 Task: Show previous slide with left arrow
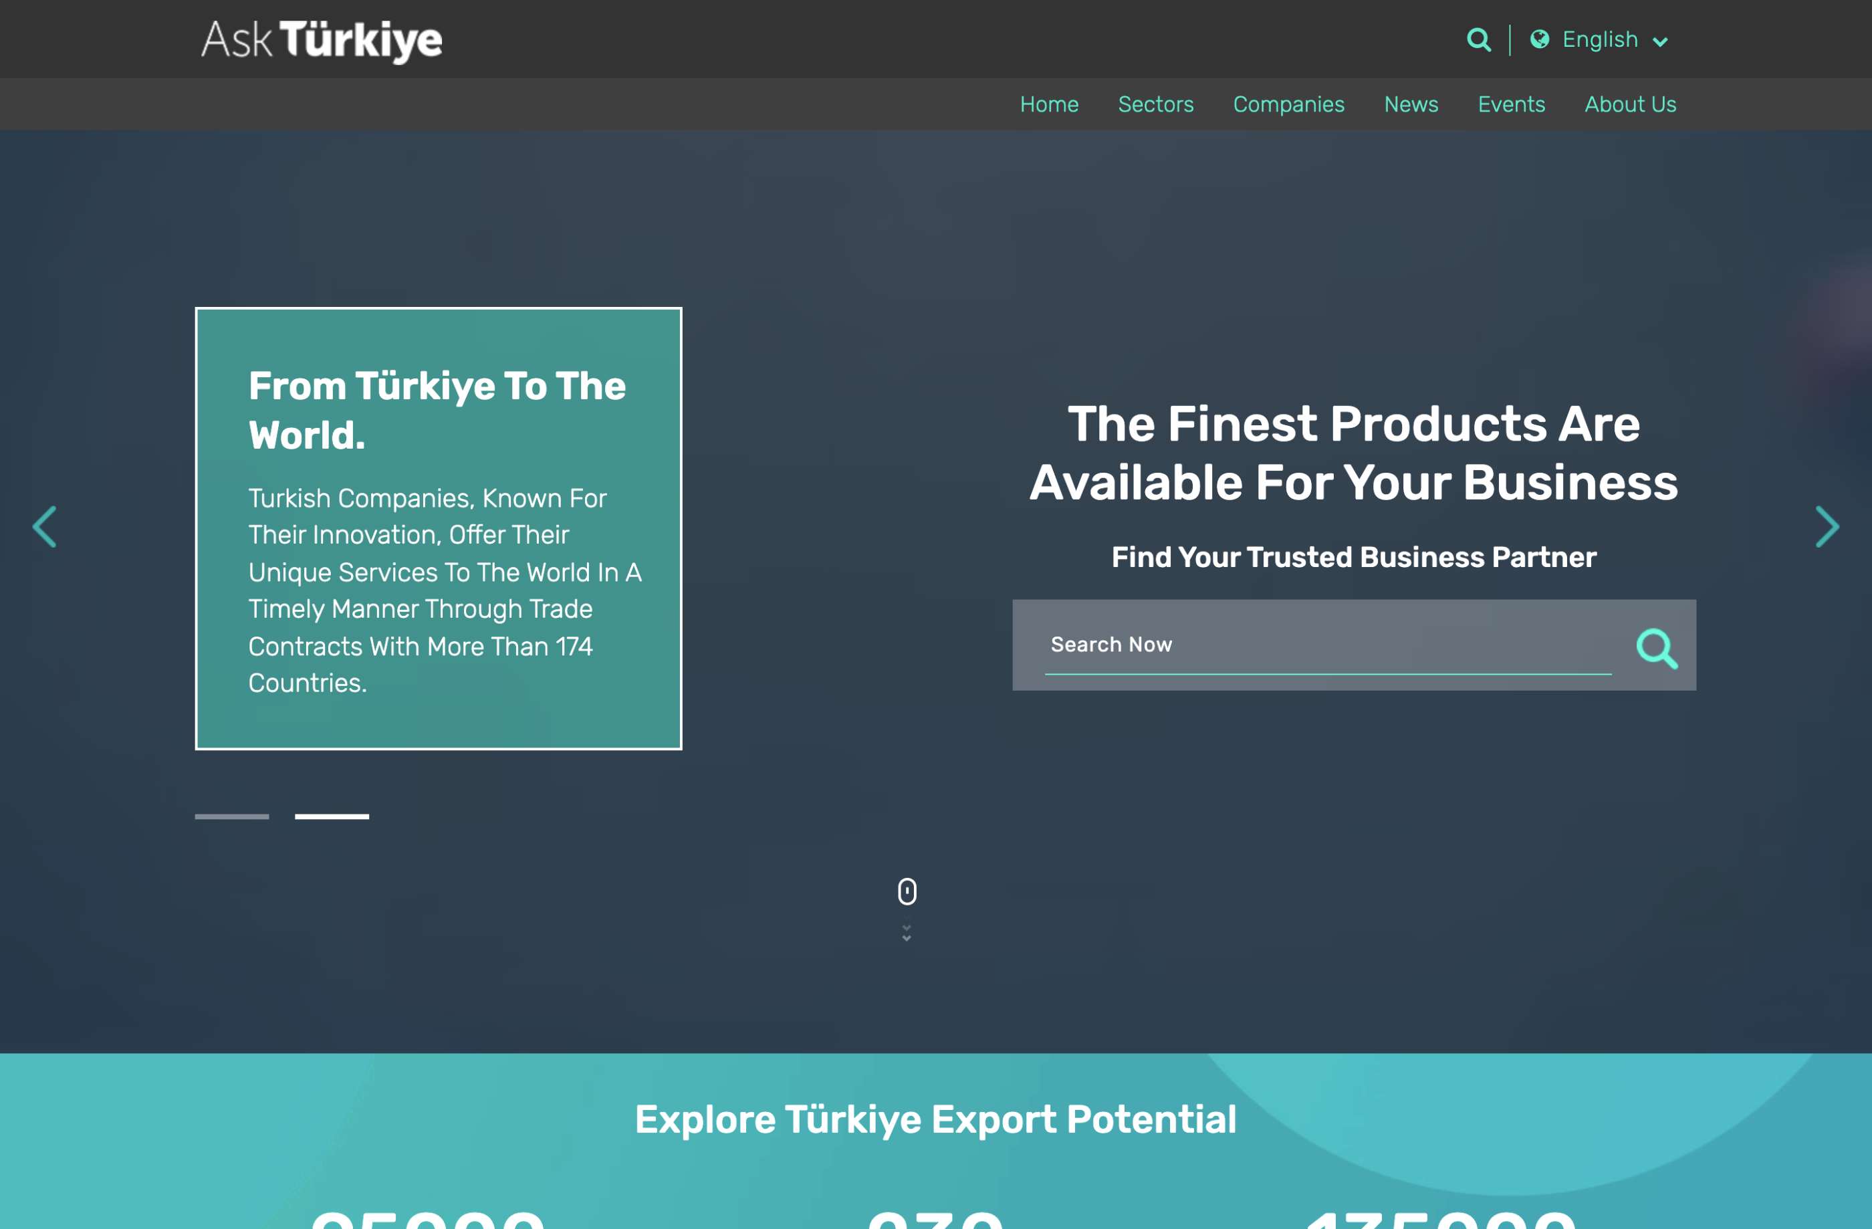(x=45, y=526)
